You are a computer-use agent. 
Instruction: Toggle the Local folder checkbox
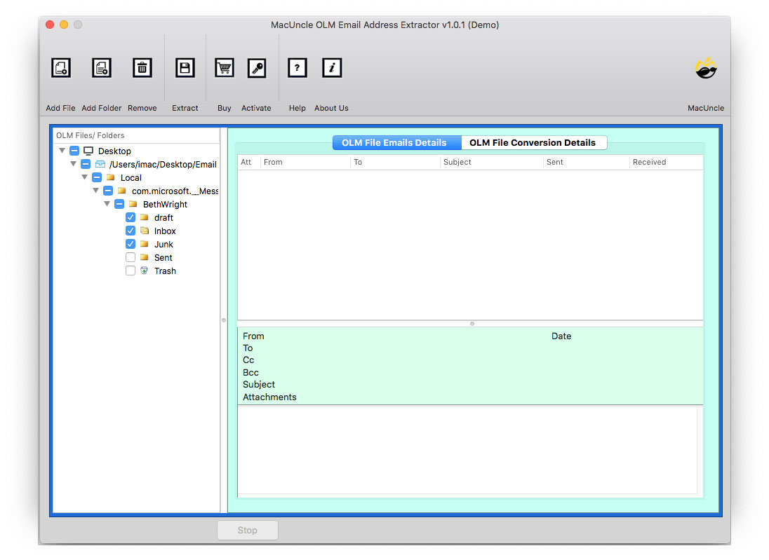[x=97, y=177]
